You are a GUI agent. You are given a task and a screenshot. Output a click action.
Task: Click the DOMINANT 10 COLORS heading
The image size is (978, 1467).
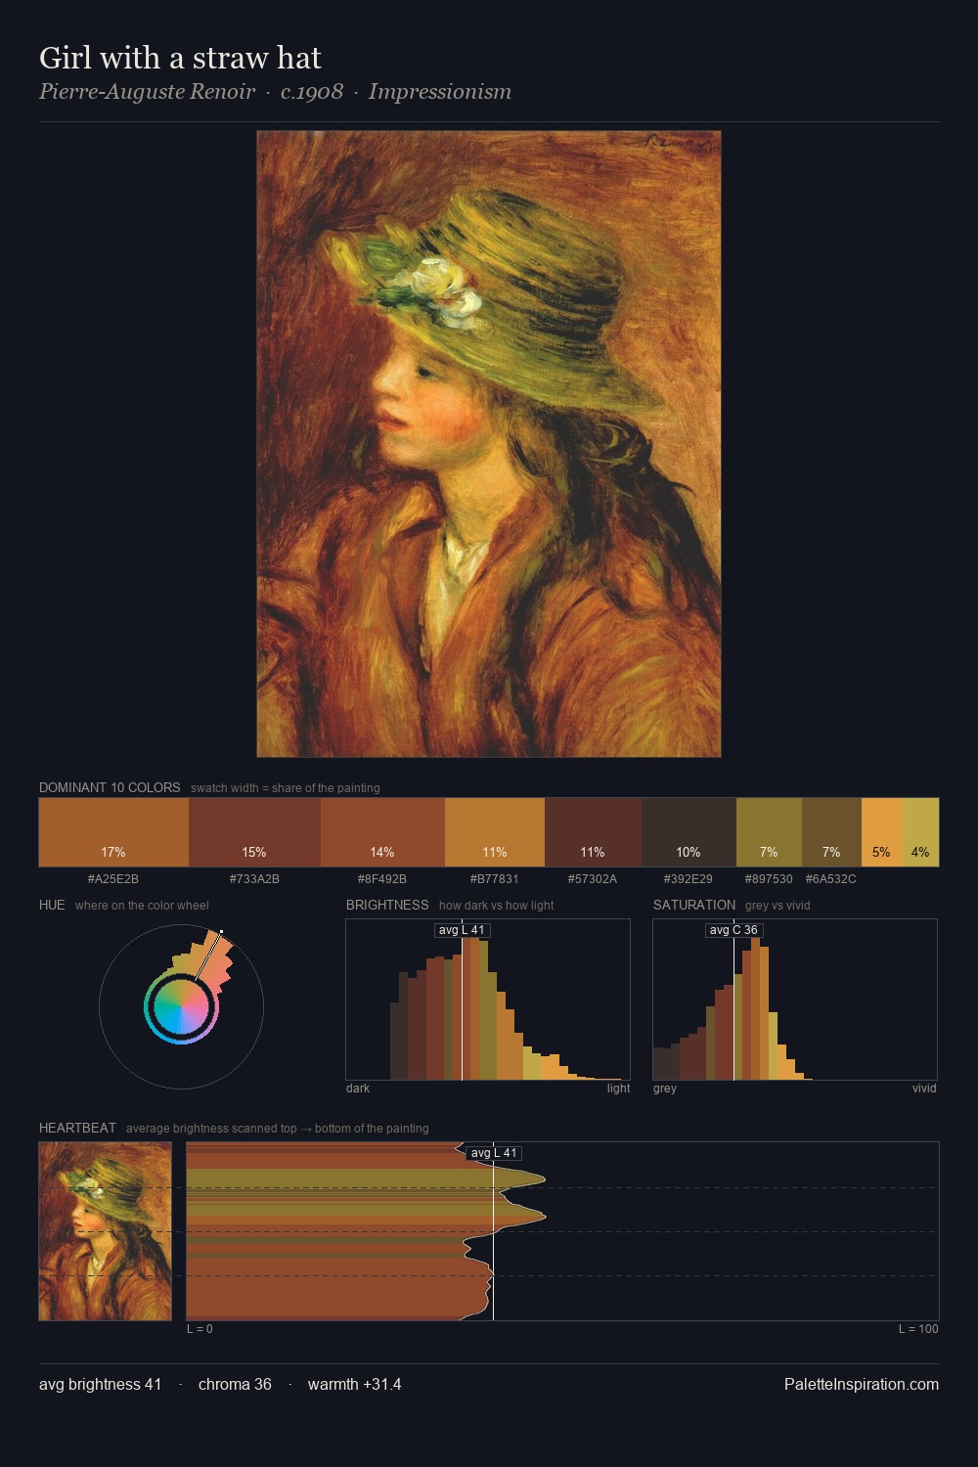tap(110, 787)
